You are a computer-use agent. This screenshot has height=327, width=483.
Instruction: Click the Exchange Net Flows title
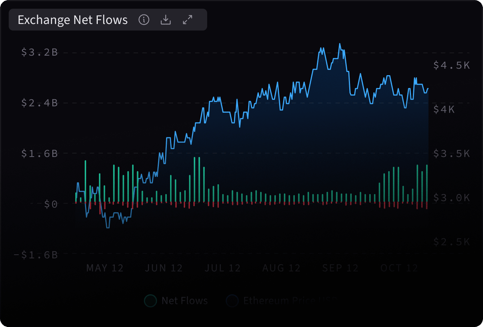[x=72, y=20]
